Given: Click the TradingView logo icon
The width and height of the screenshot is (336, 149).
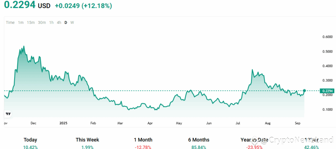Looking at the screenshot, I should (x=8, y=114).
